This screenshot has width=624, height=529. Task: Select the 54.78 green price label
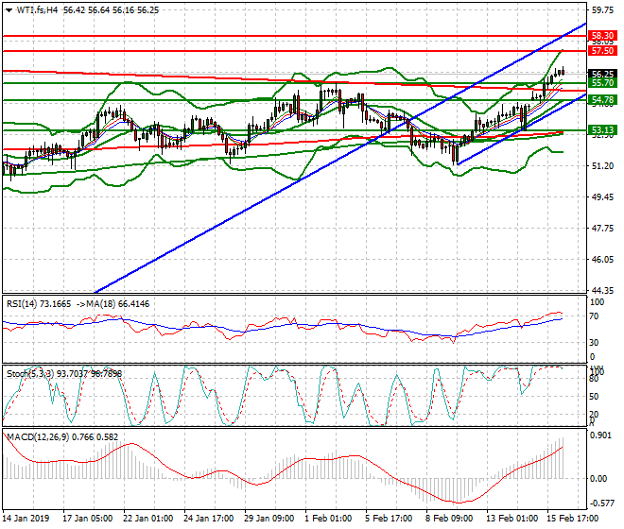click(602, 100)
